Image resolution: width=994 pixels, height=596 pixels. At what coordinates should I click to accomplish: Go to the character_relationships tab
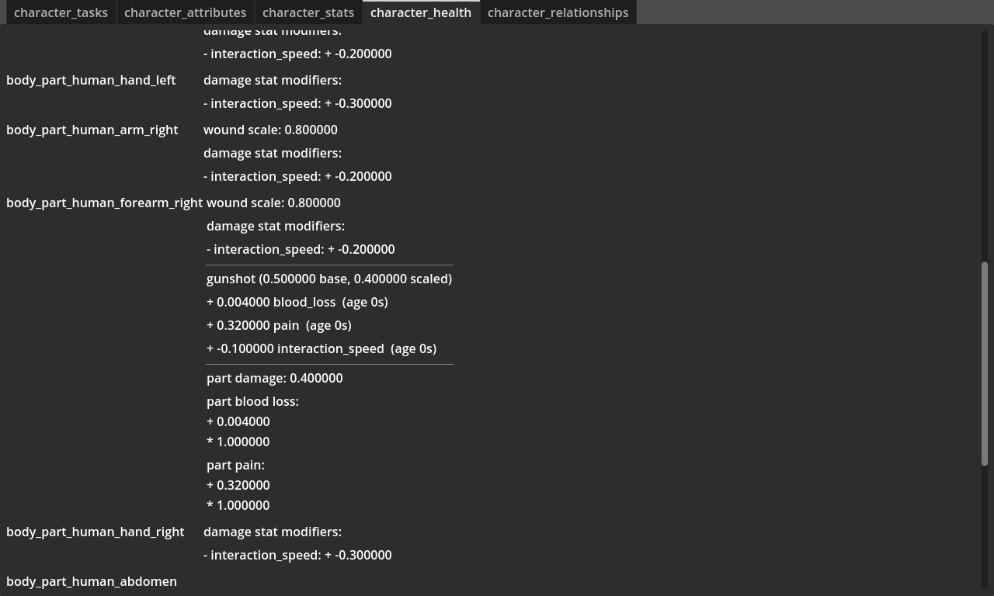pos(558,12)
